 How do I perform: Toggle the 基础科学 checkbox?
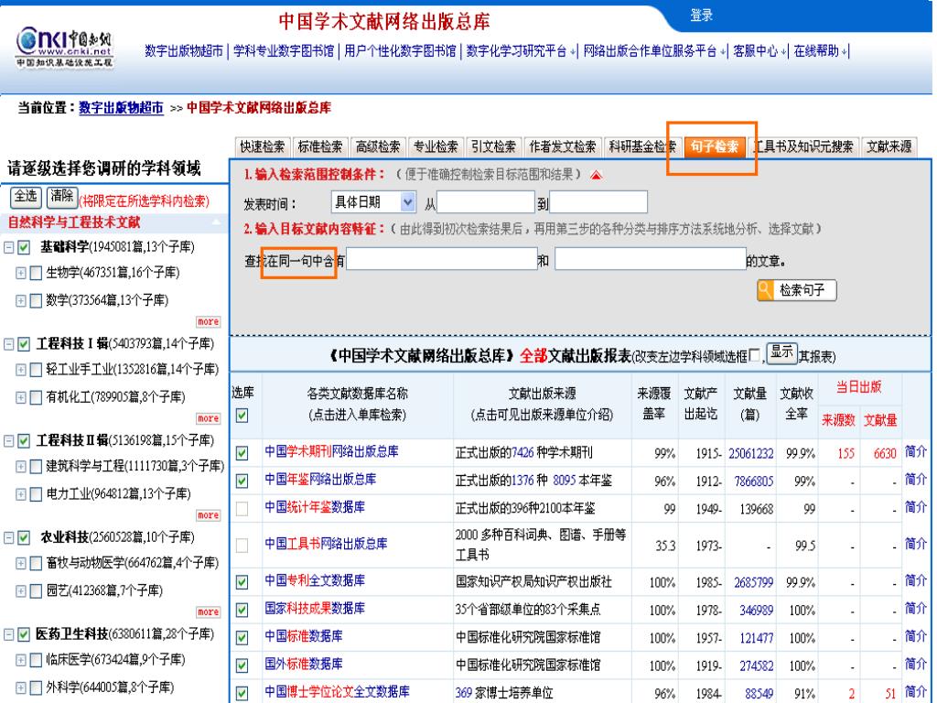point(24,247)
